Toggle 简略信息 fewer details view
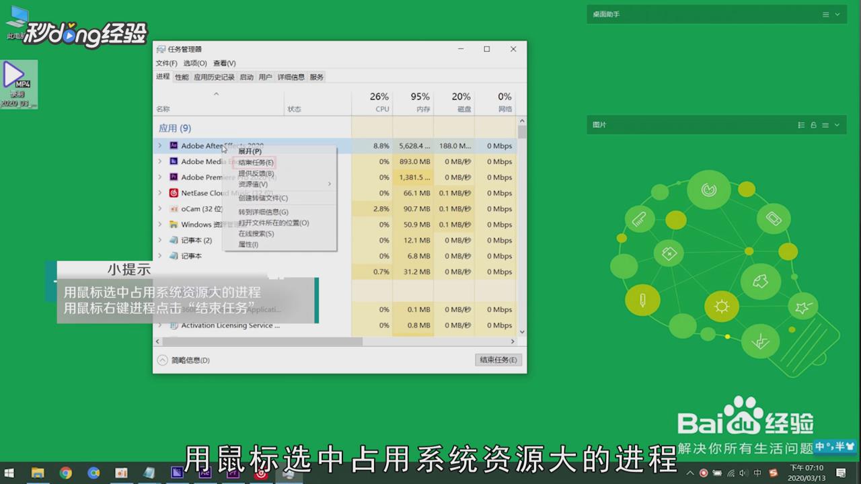Screen dimensions: 861x484 pyautogui.click(x=184, y=360)
